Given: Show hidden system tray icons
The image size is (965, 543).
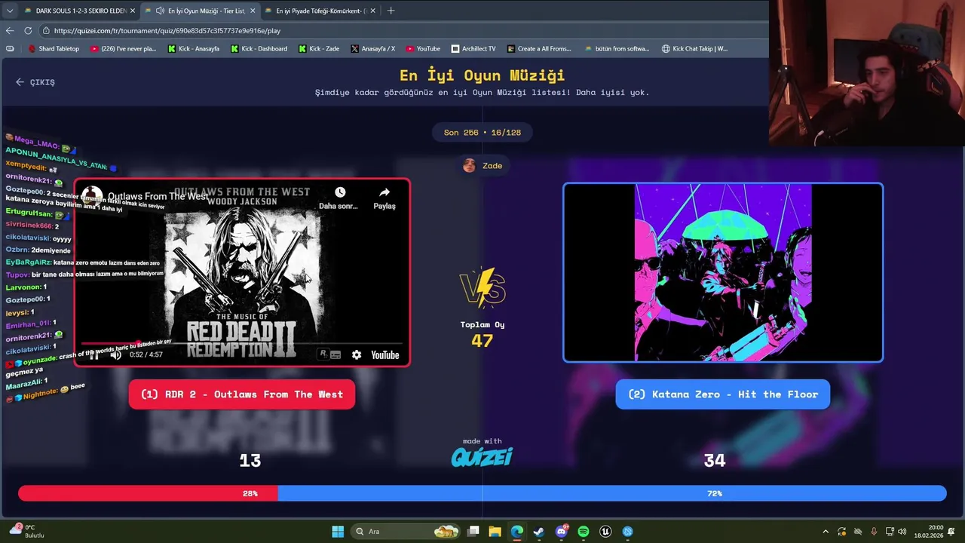Looking at the screenshot, I should click(826, 532).
